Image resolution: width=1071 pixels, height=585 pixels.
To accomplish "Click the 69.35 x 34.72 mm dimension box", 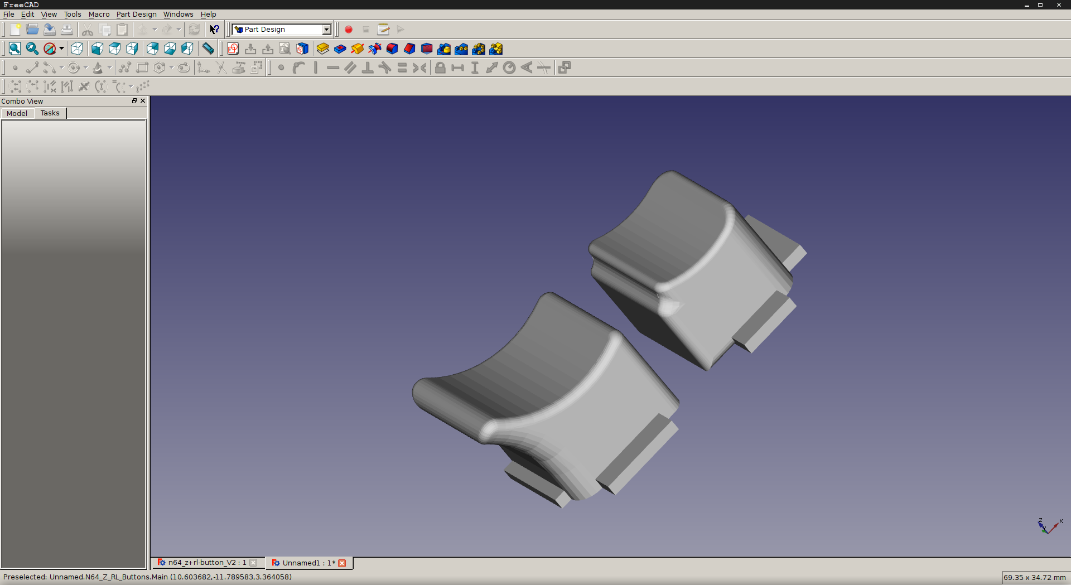I will [x=1035, y=578].
